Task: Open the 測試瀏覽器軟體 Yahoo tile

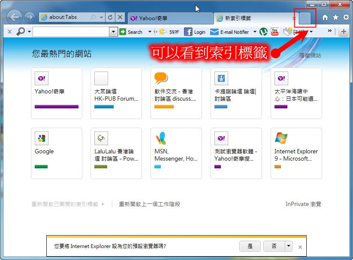Action: [x=236, y=153]
